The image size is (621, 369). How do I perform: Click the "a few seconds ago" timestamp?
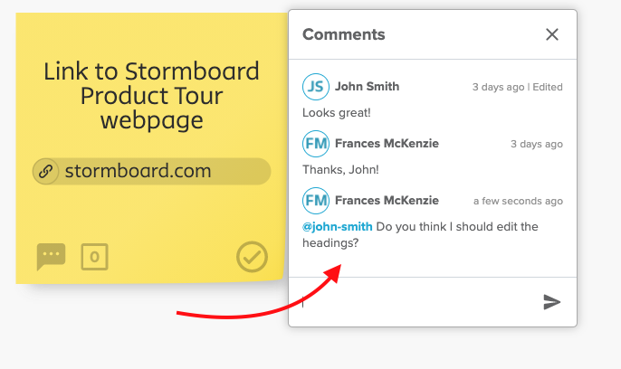[518, 201]
